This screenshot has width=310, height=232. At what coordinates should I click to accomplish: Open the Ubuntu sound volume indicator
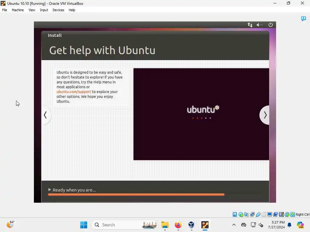pos(259,25)
